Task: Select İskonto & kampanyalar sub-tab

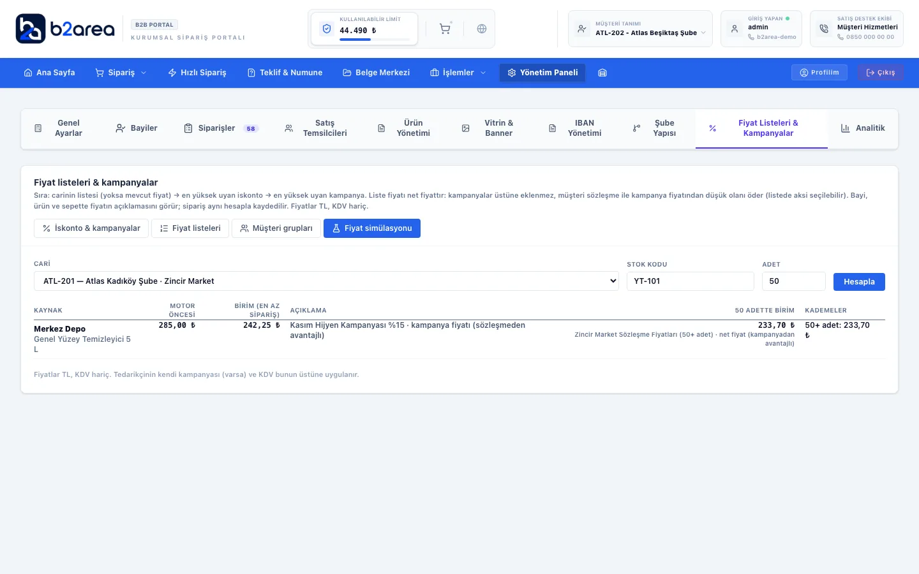Action: (x=91, y=228)
